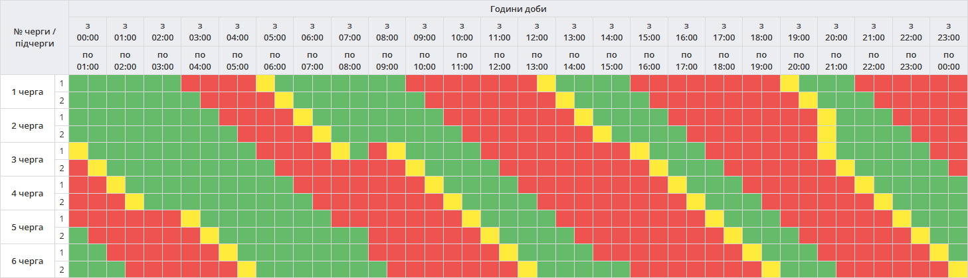Screen dimensions: 968x278
Task: Select the '1 черга' row label
Action: [x=28, y=92]
